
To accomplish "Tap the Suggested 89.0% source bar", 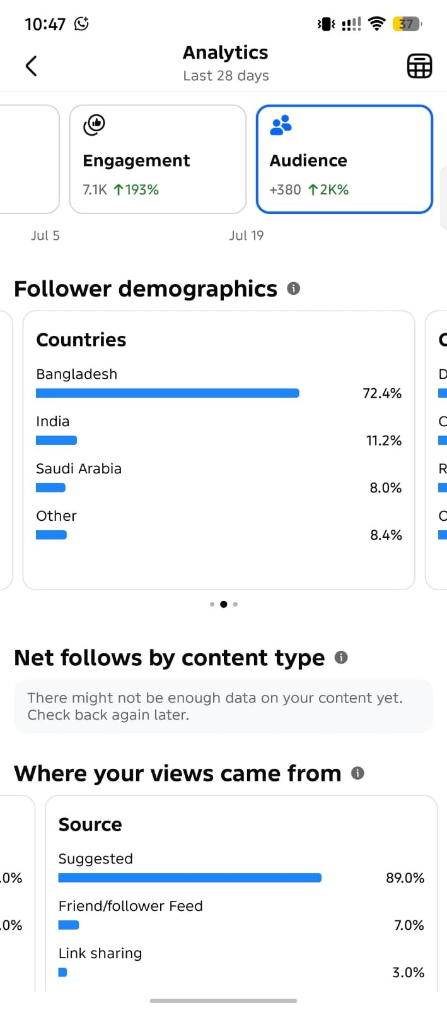I will (x=190, y=877).
